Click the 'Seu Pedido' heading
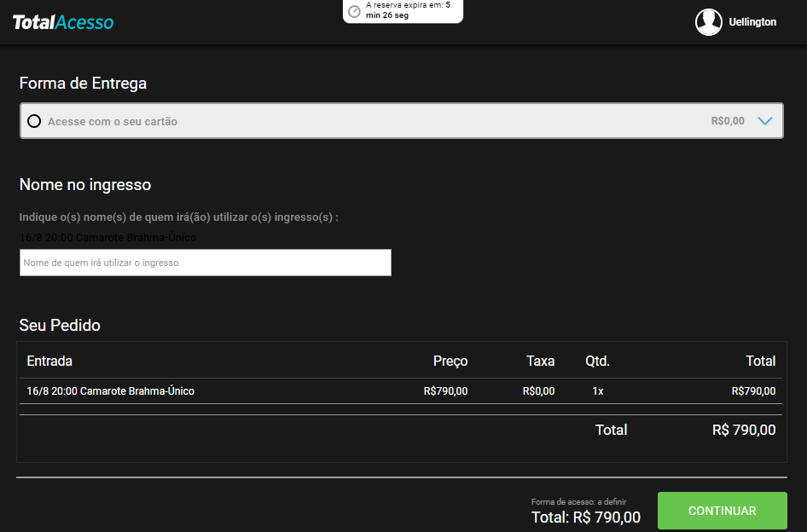Viewport: 807px width, 532px height. coord(60,325)
